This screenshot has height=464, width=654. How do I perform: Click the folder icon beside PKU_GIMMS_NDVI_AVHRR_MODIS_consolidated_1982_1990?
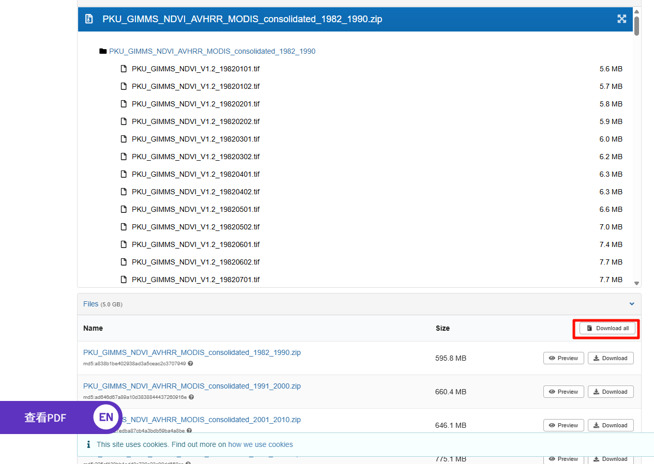coord(103,51)
